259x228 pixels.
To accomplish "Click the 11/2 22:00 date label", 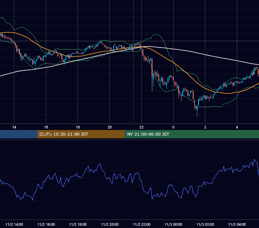I will click(142, 224).
